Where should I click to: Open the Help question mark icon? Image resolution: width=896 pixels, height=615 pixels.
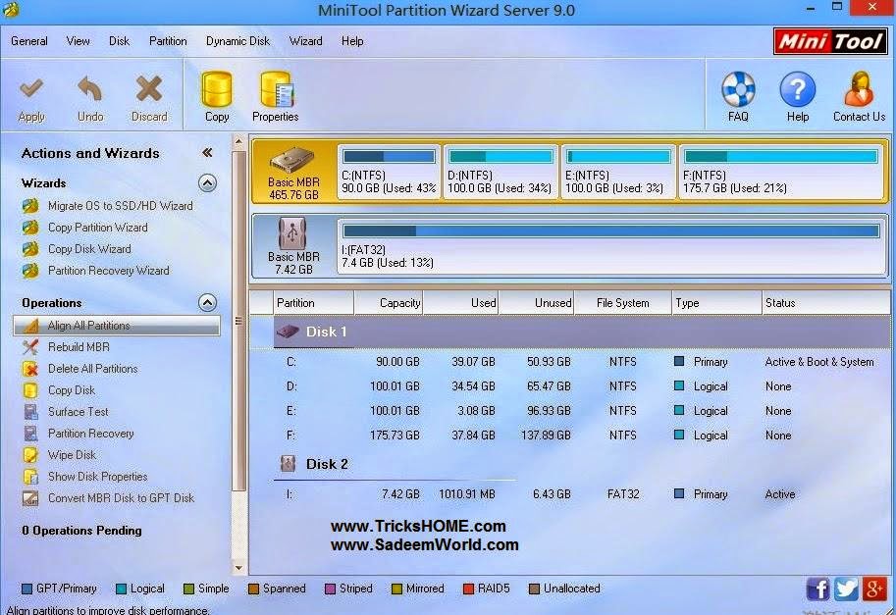tap(797, 89)
